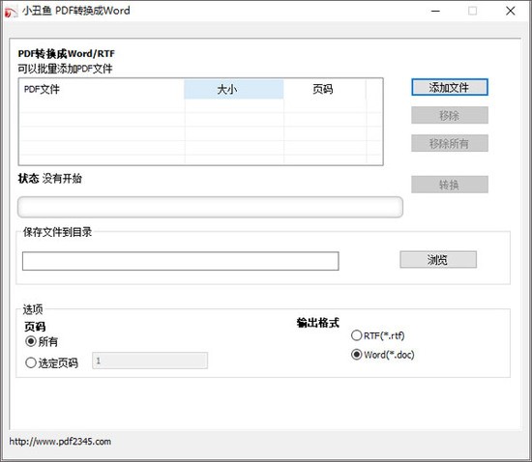Click the selected page number field

pyautogui.click(x=150, y=361)
